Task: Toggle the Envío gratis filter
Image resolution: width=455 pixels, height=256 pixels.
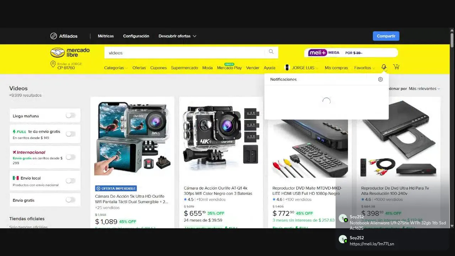Action: pyautogui.click(x=71, y=200)
